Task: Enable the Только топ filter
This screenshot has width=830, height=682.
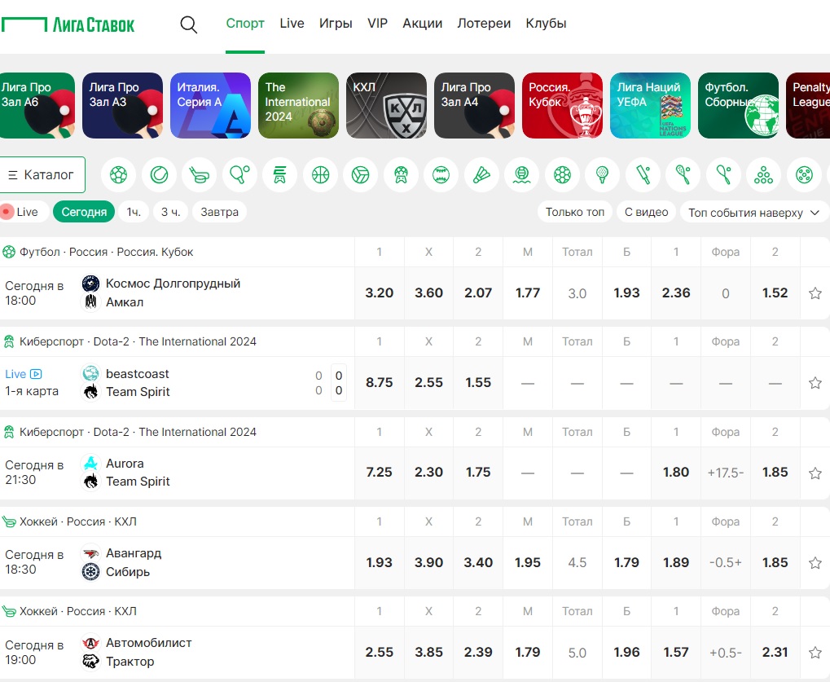Action: pos(575,212)
